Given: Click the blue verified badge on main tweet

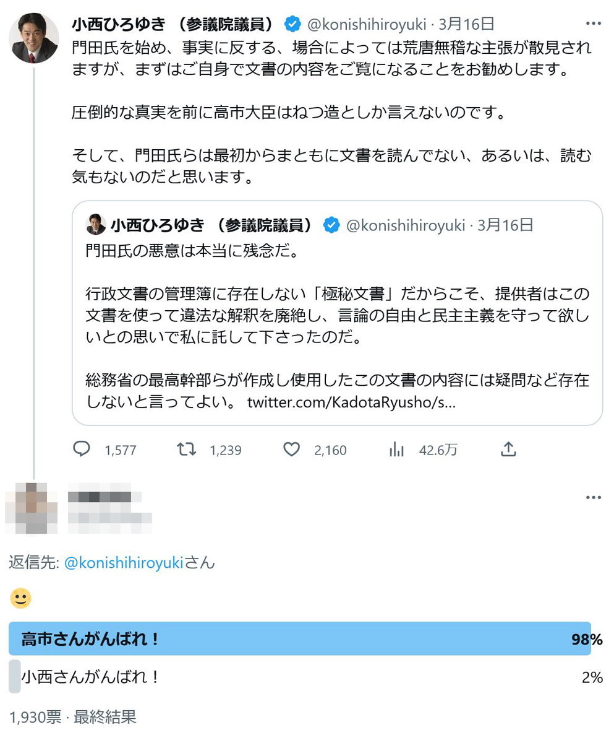Looking at the screenshot, I should pyautogui.click(x=292, y=24).
